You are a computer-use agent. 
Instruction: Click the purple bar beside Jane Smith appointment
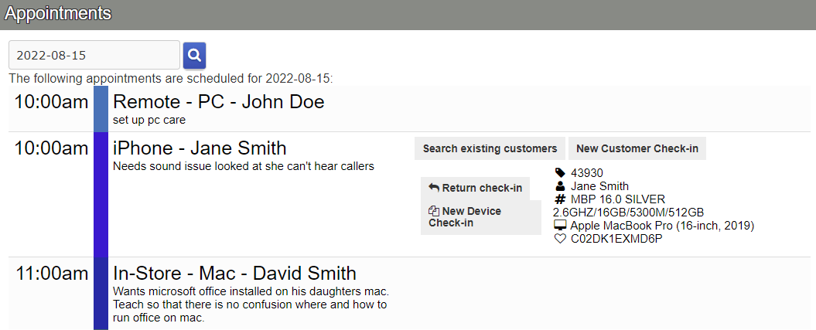coord(101,194)
